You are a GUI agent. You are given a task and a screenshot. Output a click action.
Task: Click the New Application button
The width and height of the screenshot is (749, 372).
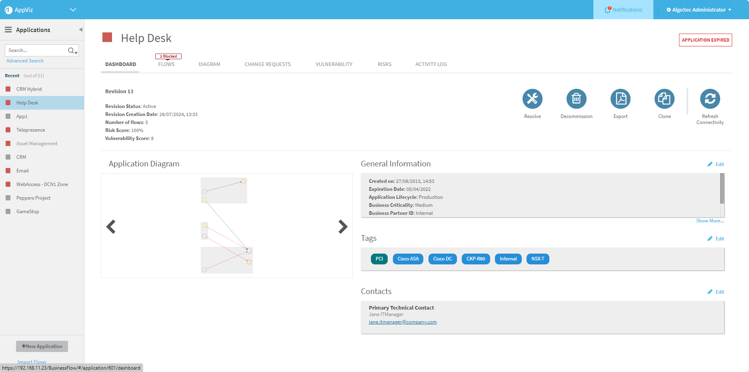42,346
